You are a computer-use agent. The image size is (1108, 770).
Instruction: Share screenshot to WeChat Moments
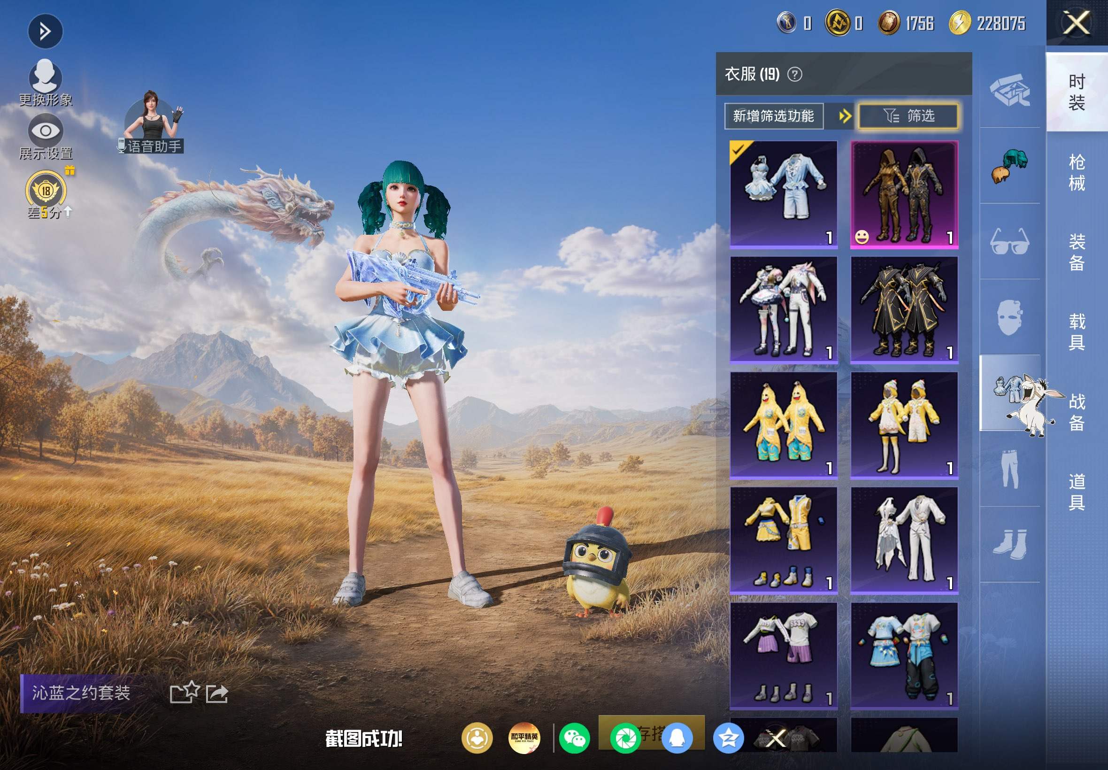click(x=626, y=738)
